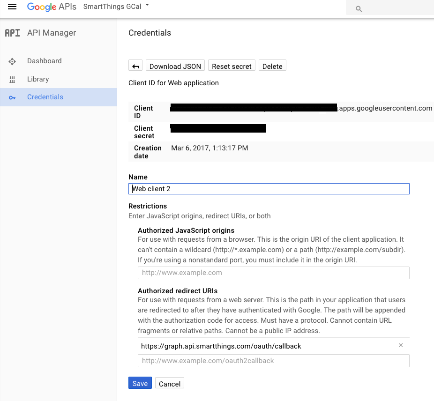Go back using the arrow button

coord(136,66)
